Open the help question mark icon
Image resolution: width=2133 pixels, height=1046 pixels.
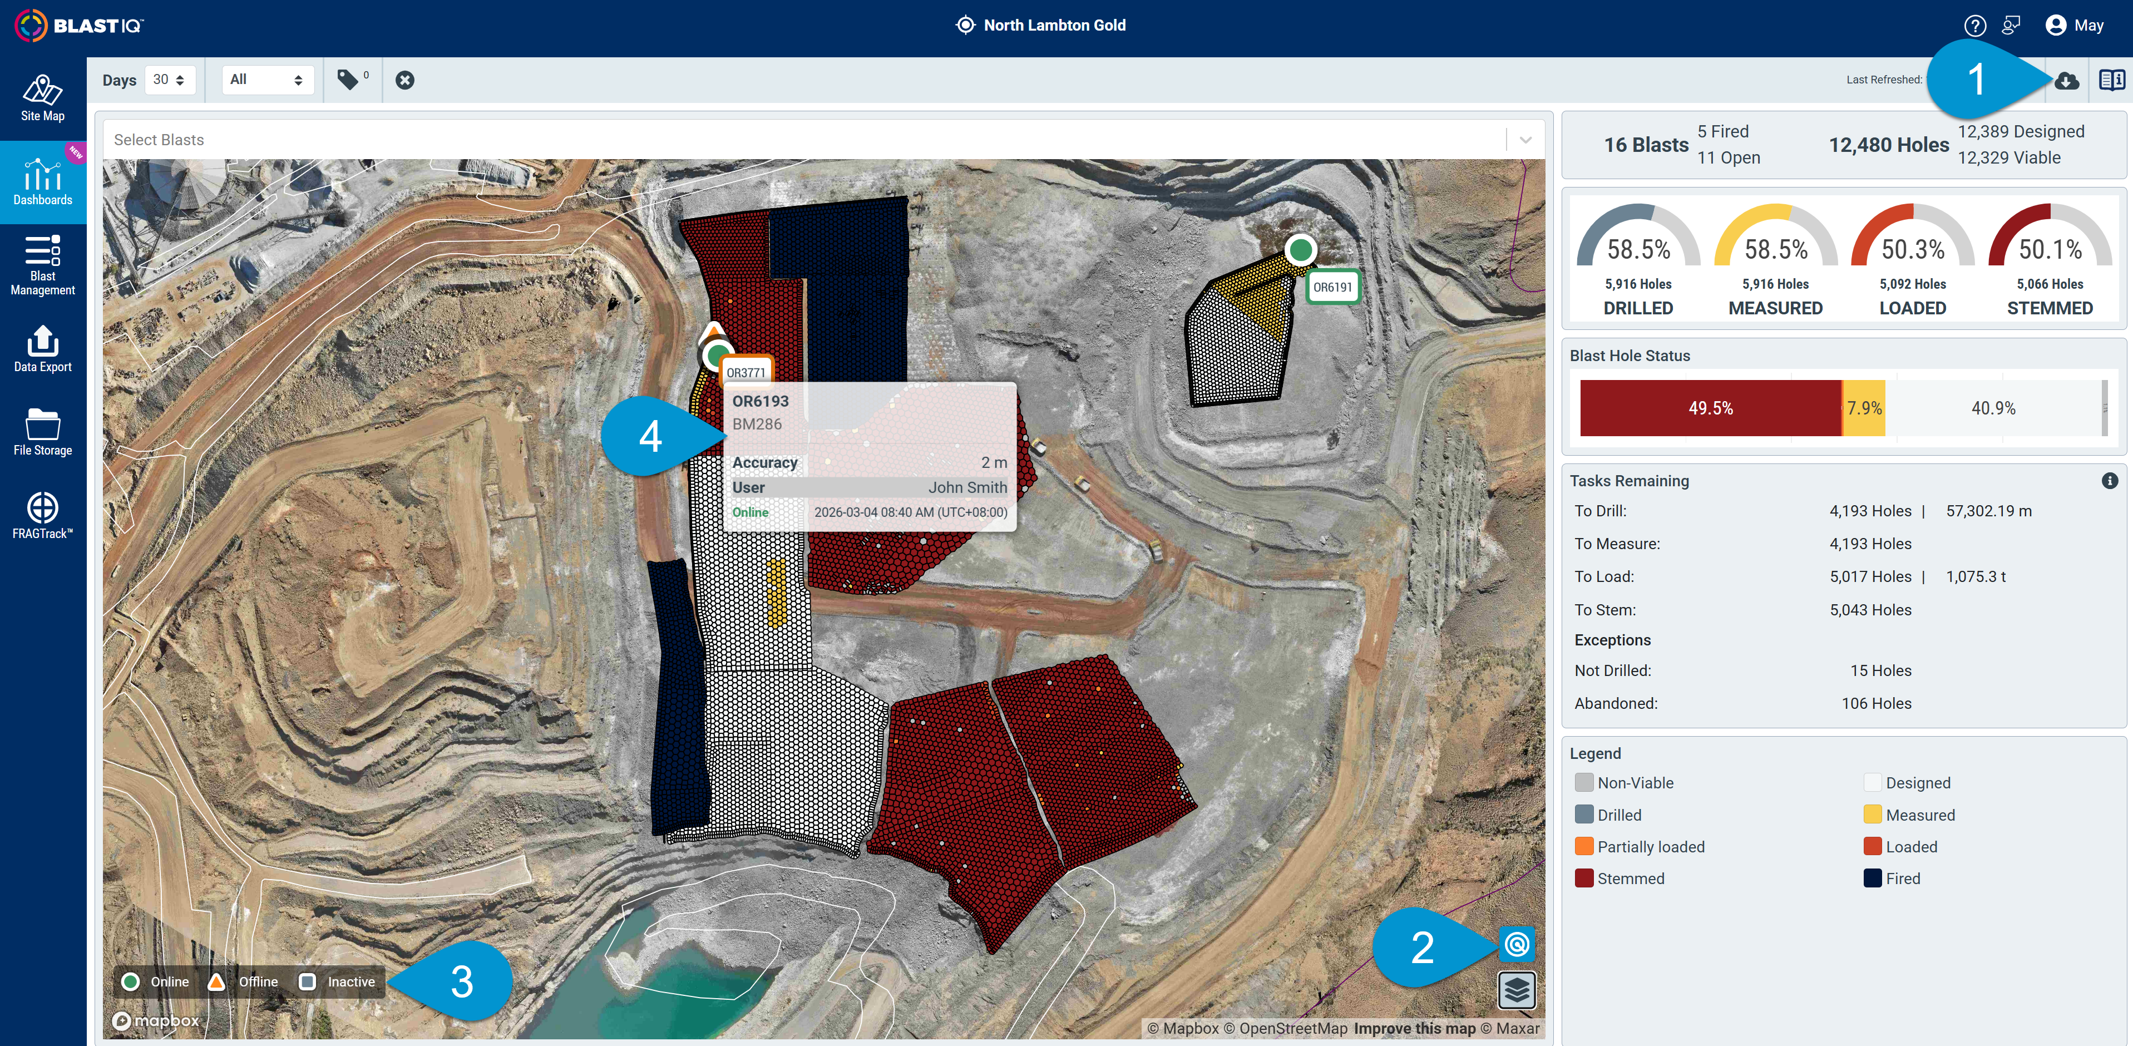click(1975, 26)
